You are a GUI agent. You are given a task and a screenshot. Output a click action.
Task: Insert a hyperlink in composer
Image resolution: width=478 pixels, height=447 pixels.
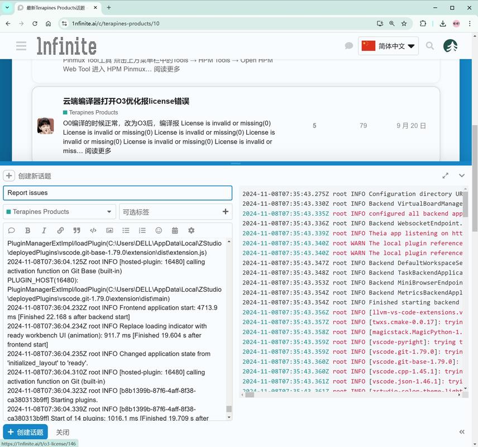(60, 230)
